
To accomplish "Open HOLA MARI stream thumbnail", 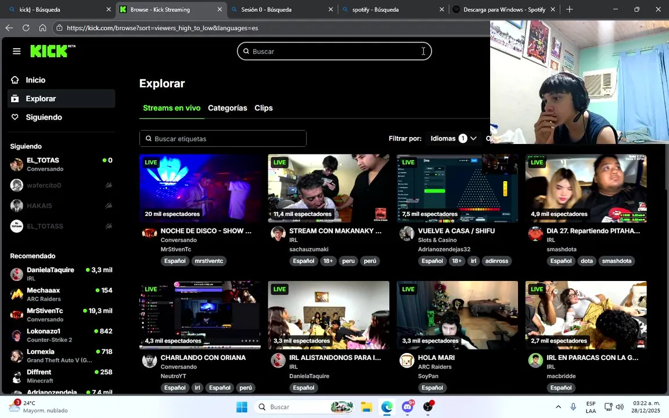I will [458, 315].
